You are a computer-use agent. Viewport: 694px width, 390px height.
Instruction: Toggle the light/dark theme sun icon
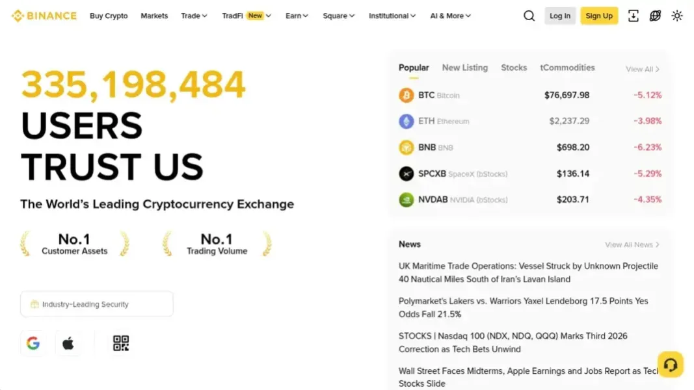(x=676, y=16)
